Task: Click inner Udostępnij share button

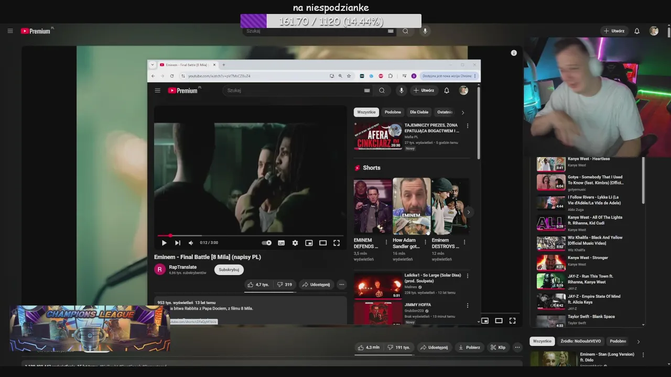Action: point(316,285)
